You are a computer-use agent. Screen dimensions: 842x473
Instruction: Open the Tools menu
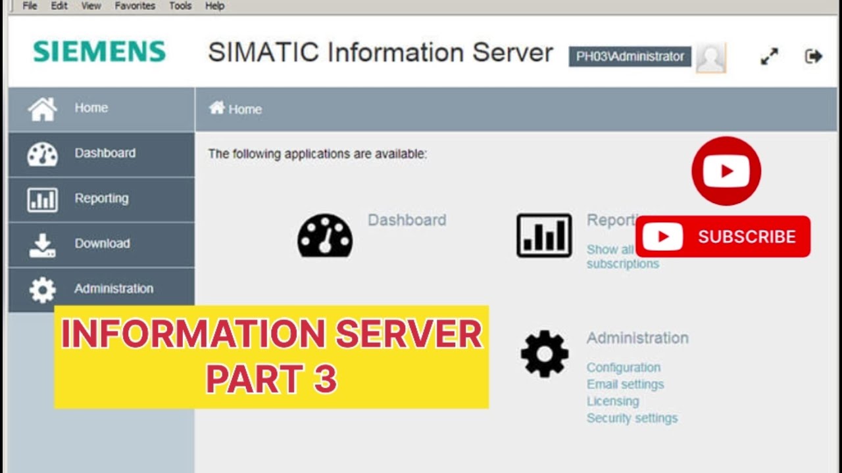(x=180, y=6)
